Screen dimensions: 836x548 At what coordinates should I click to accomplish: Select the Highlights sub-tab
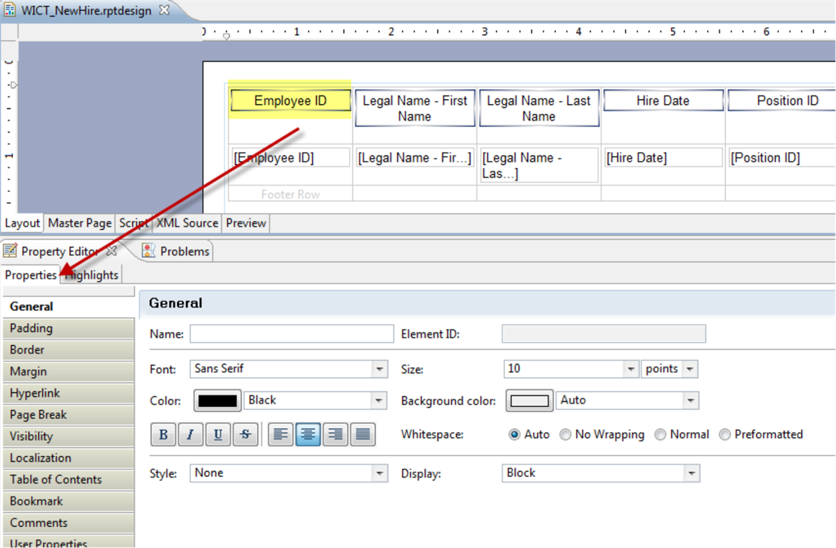(x=92, y=275)
